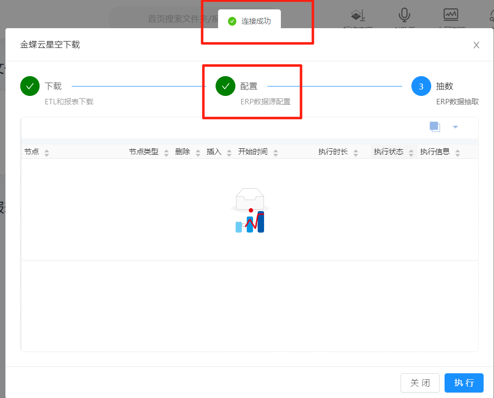Click the 配置 step title
This screenshot has width=494, height=398.
(x=249, y=86)
